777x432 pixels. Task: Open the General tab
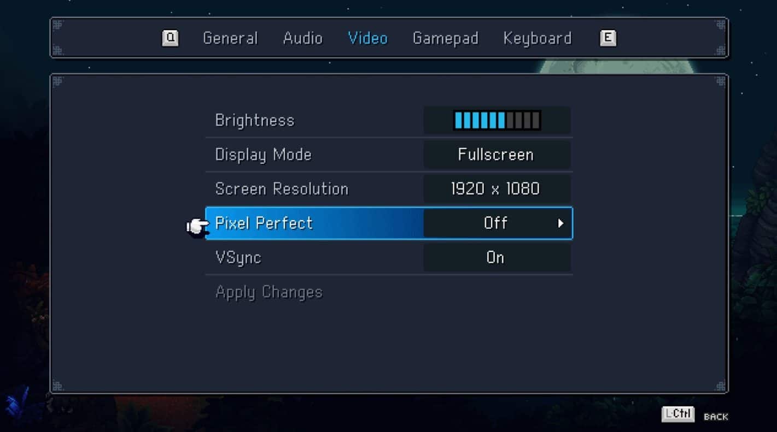[x=230, y=38]
